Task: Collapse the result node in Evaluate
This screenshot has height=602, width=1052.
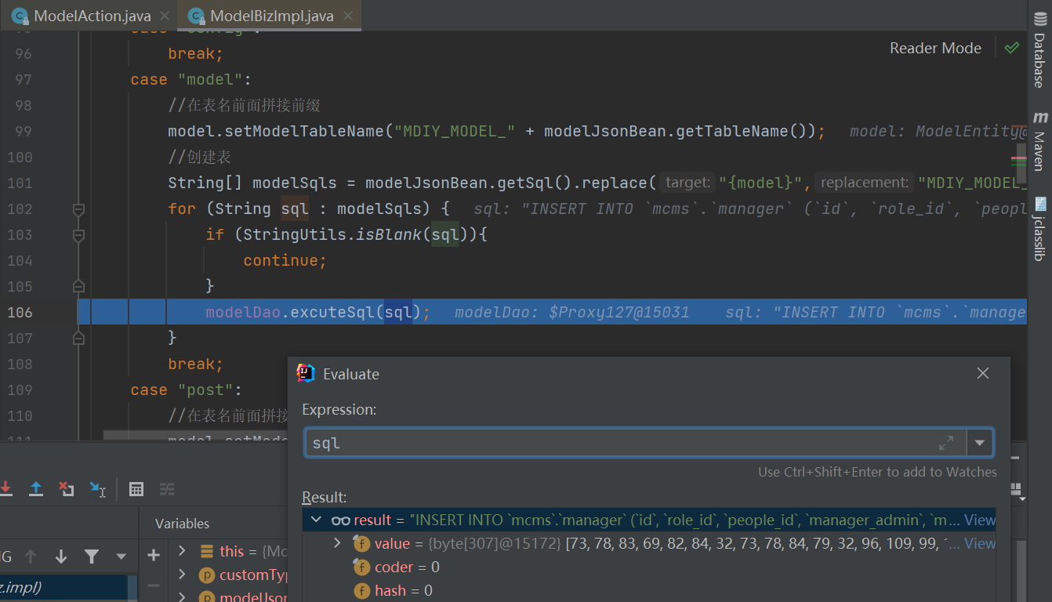Action: (317, 520)
